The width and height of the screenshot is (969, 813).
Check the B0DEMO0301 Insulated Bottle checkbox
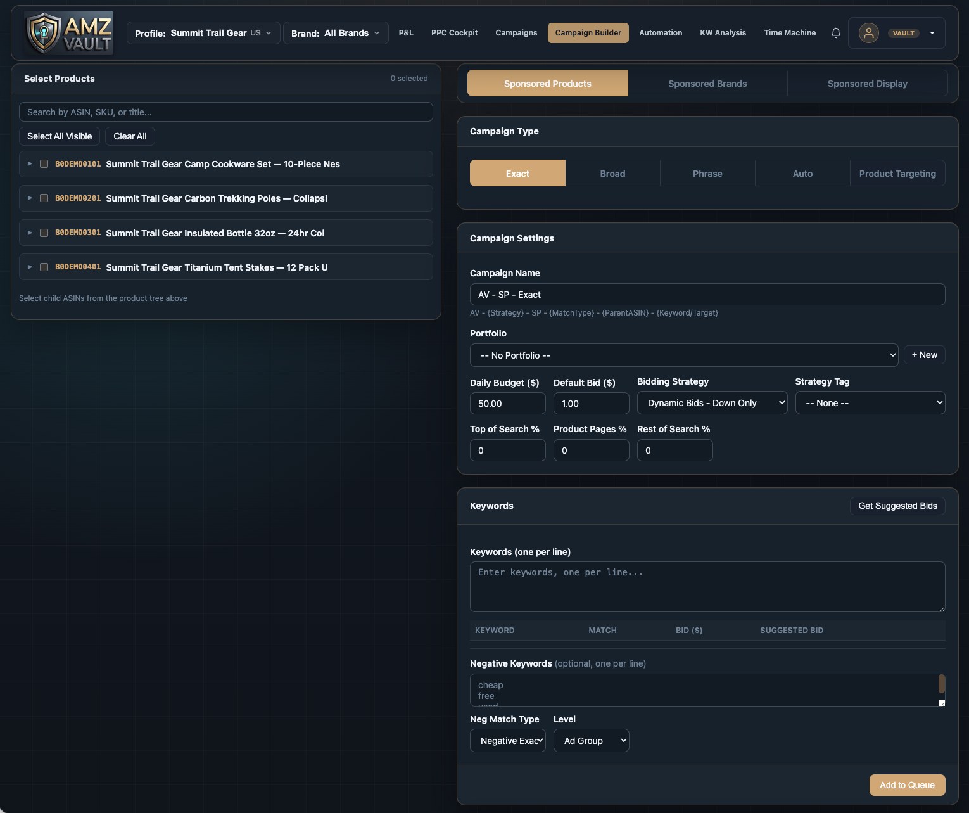click(44, 233)
